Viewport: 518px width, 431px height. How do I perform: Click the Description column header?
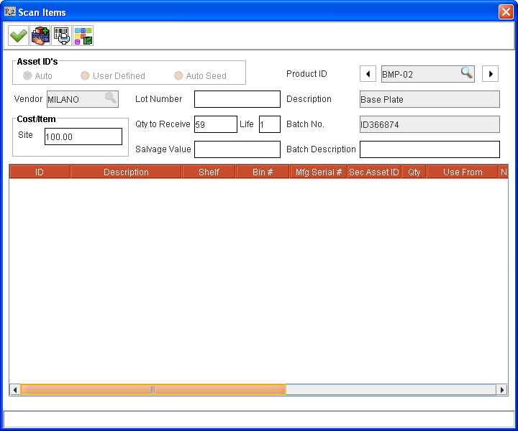pos(126,172)
